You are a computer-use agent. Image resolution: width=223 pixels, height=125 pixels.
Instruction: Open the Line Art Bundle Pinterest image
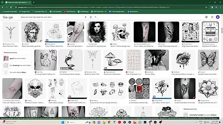(x=134, y=60)
